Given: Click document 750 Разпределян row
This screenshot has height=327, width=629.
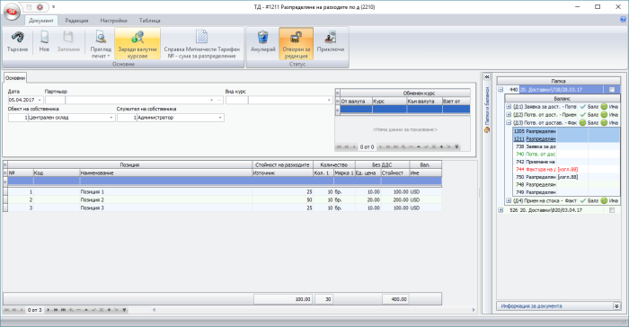Looking at the screenshot, I should tap(566, 177).
